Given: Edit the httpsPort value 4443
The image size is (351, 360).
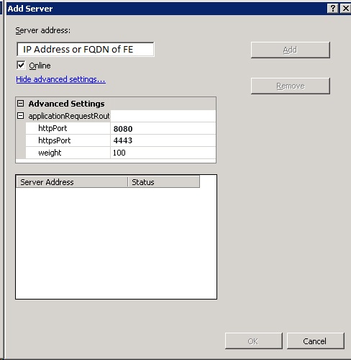Looking at the screenshot, I should (163, 140).
